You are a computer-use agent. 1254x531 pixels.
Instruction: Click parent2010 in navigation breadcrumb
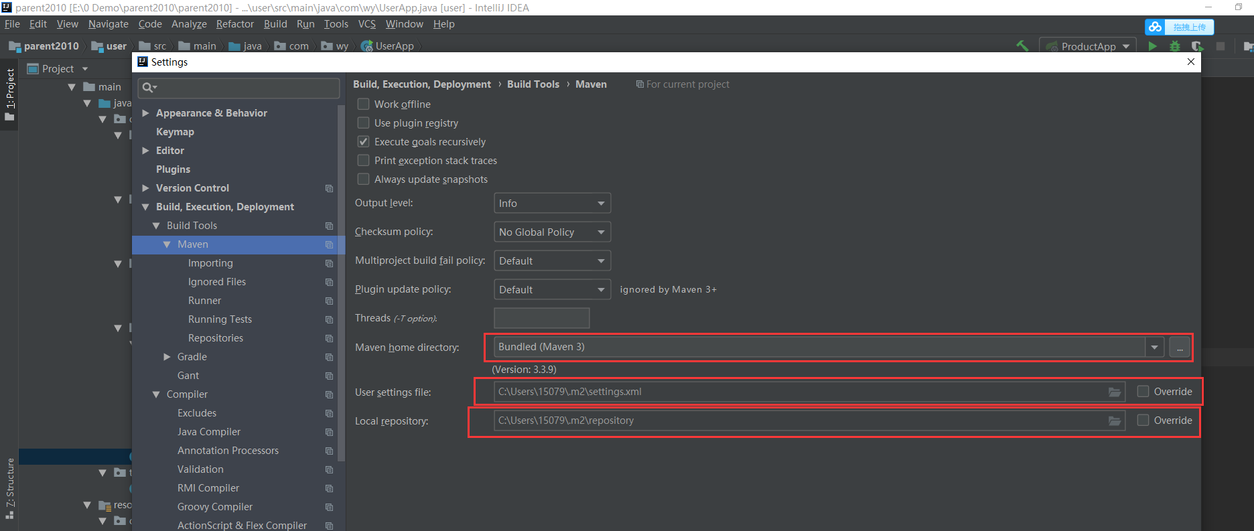coord(44,46)
